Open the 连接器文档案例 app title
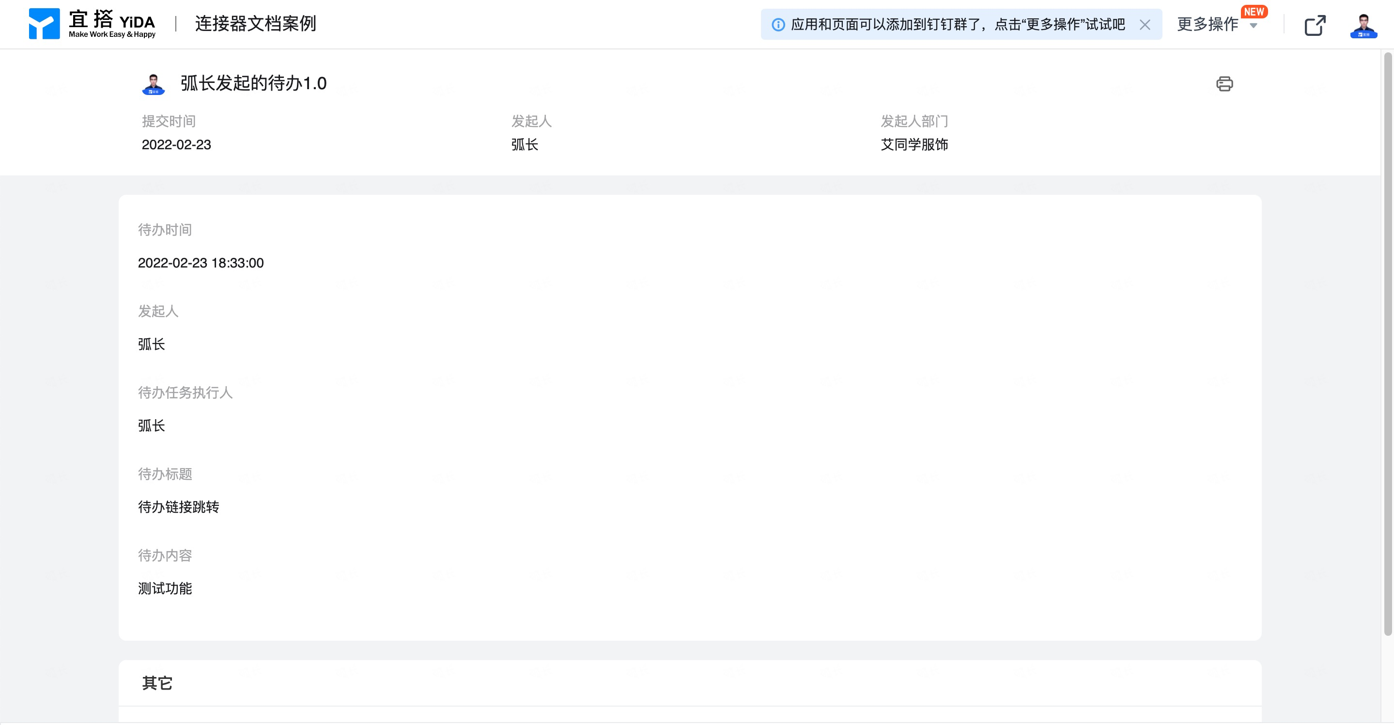Viewport: 1394px width, 725px height. (255, 24)
